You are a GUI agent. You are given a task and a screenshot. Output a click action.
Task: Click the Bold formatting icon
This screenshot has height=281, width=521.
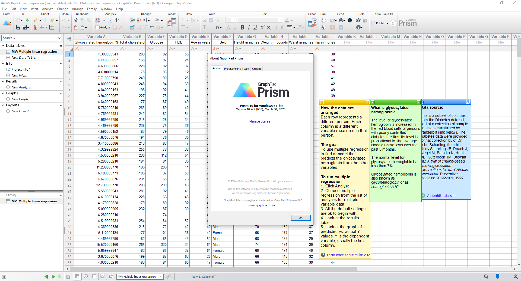coord(242,27)
